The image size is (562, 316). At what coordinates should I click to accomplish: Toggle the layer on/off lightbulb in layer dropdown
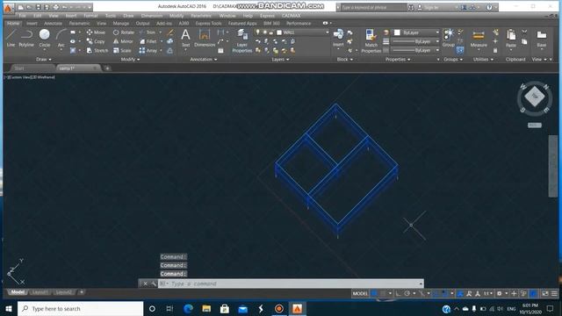point(257,32)
